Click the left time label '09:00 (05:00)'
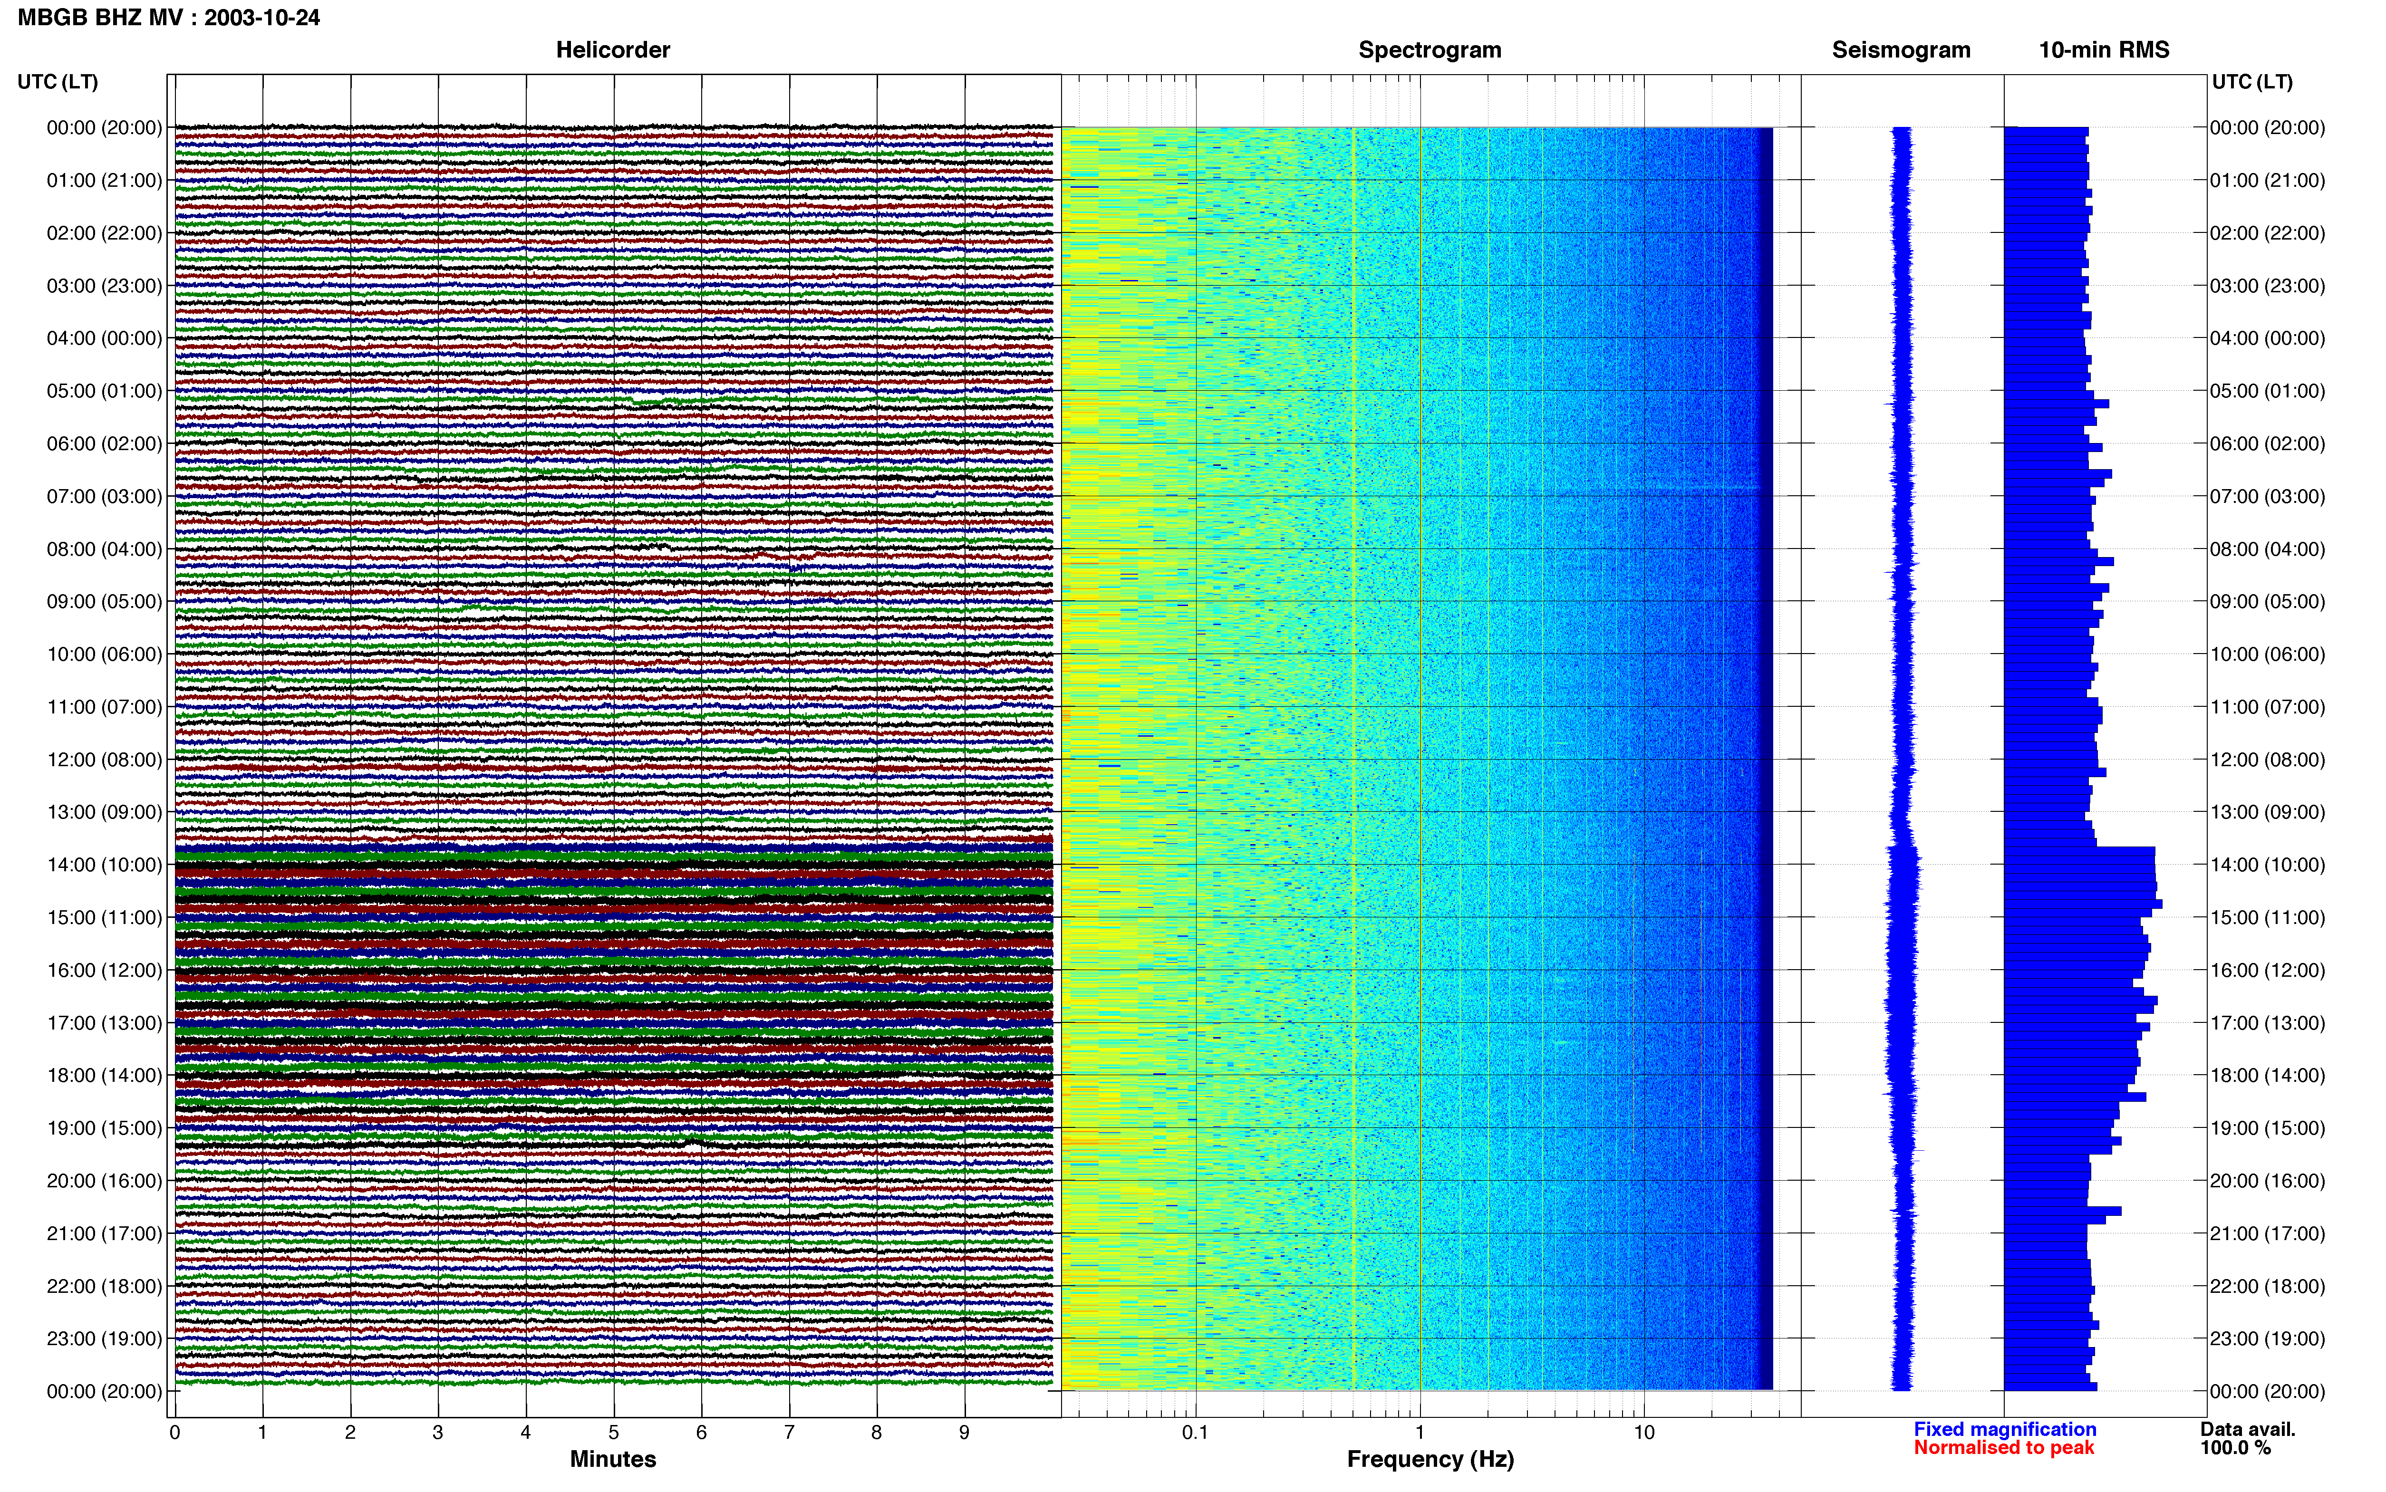 (105, 602)
